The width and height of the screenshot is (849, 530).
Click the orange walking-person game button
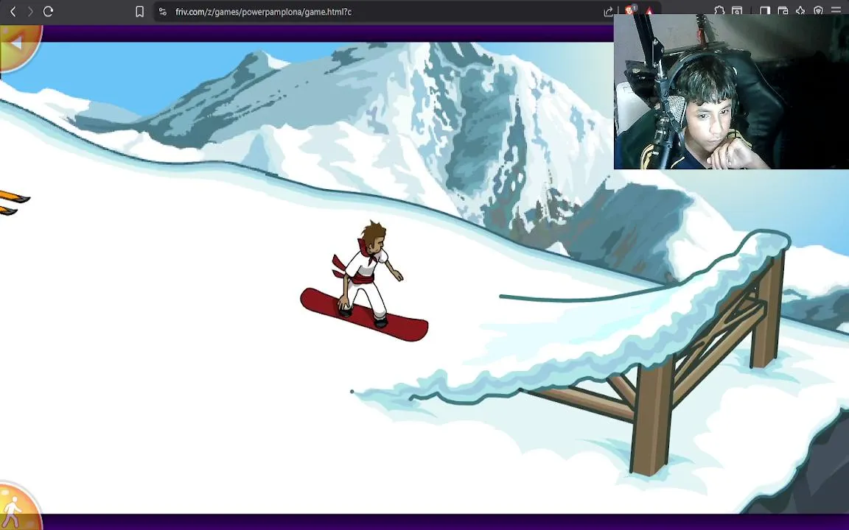[16, 506]
